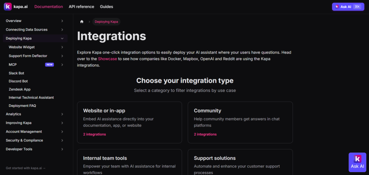This screenshot has width=369, height=175.
Task: Click the kapa.ai brand name text
Action: pos(21,6)
